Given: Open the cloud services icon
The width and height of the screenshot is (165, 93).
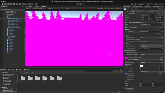Looking at the screenshot, I should coord(136,4).
